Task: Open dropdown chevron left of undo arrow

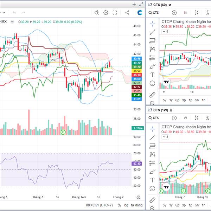Action: [x=4, y=13]
